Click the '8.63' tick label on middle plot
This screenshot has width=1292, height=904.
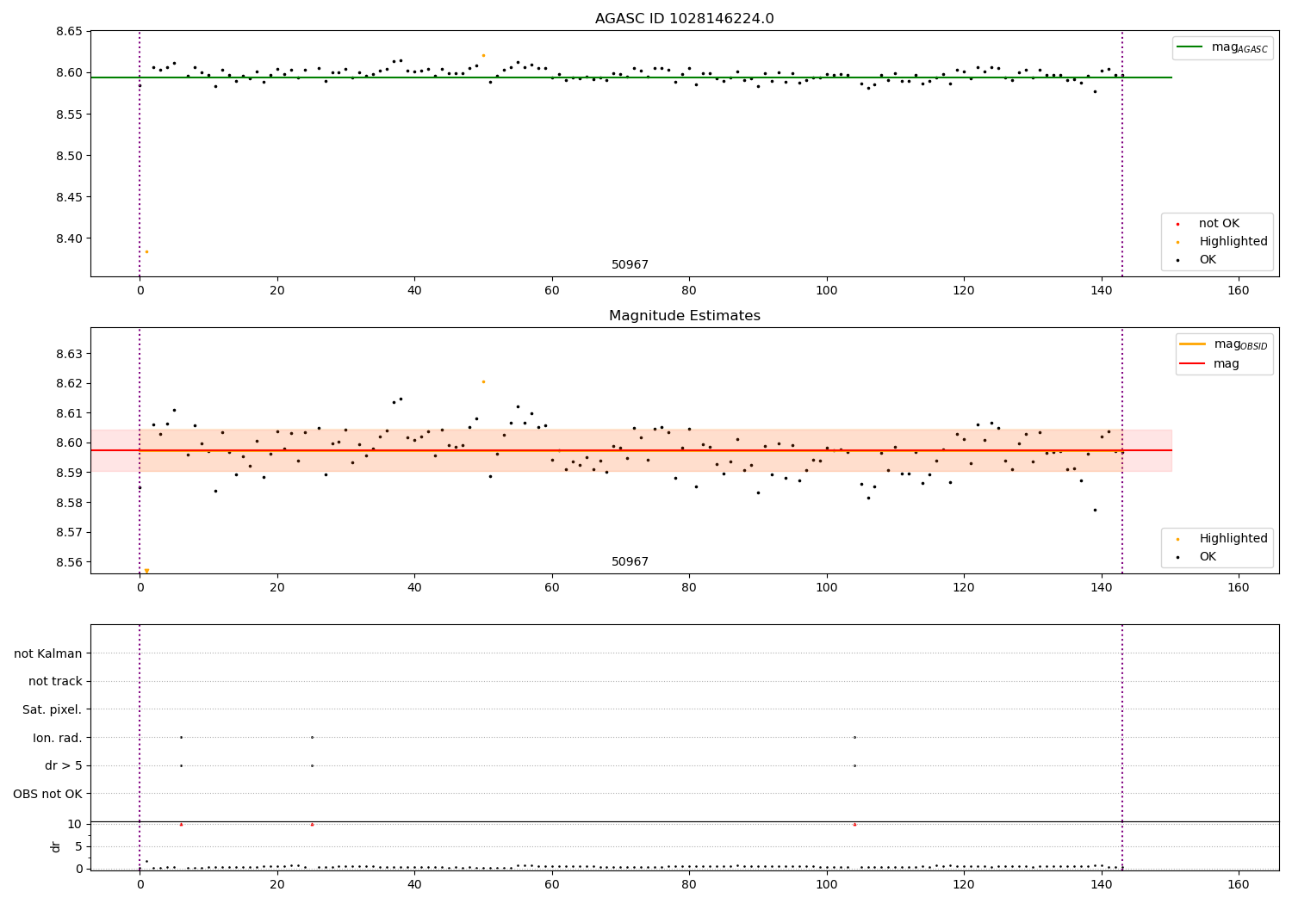pos(69,354)
